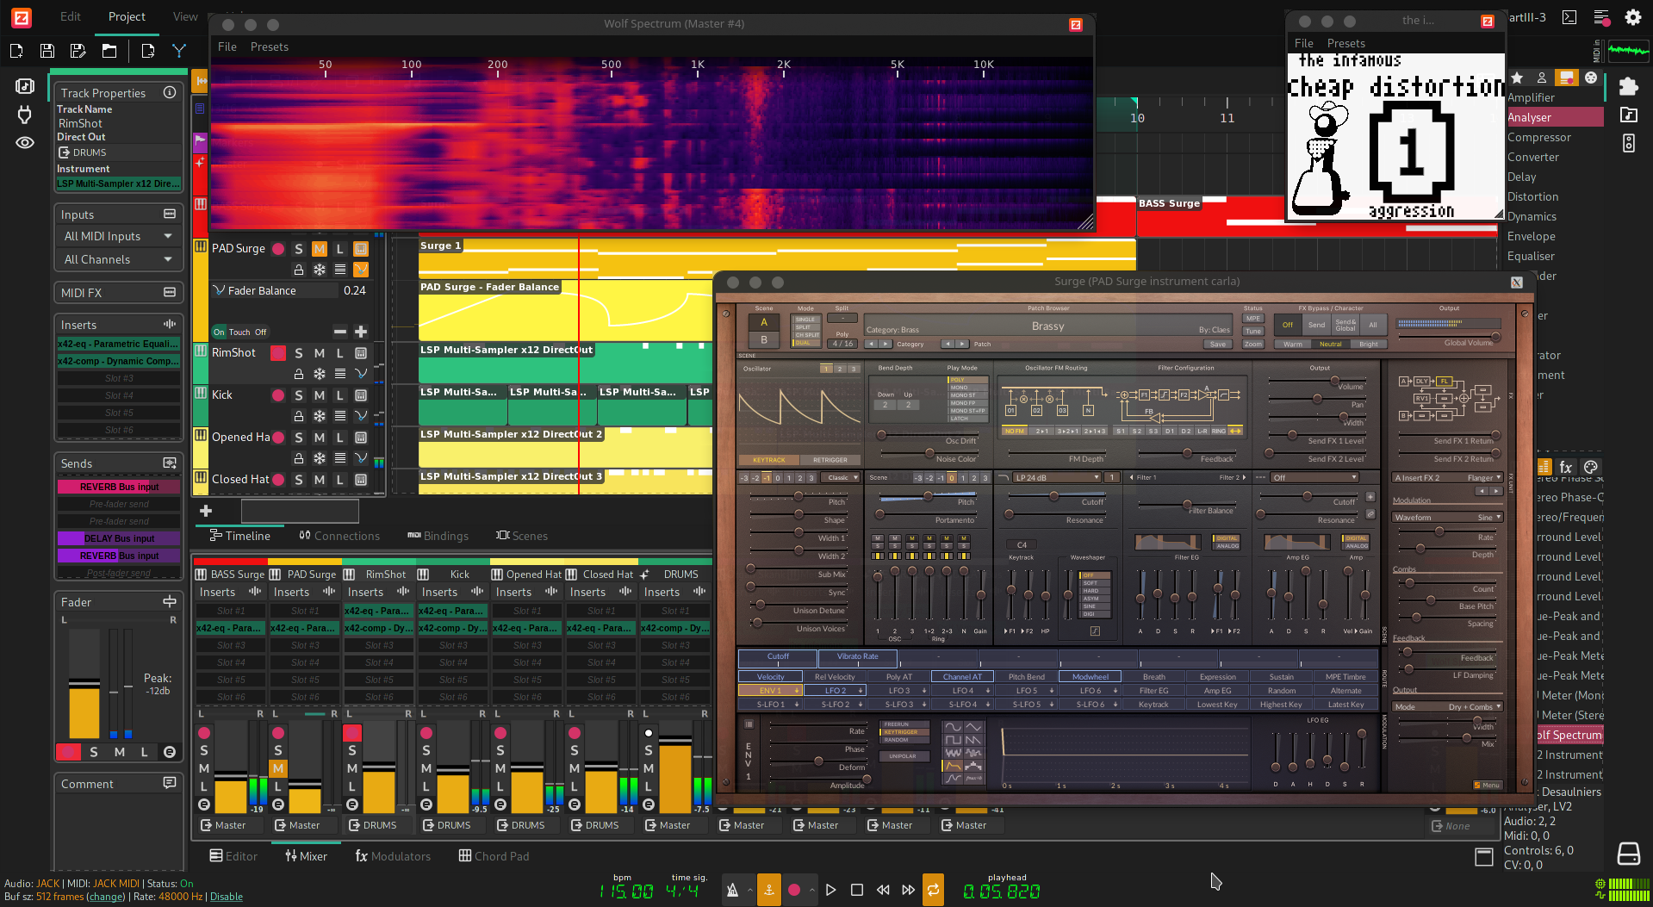
Task: Open the Dry + Combs mode dropdown
Action: point(1447,706)
